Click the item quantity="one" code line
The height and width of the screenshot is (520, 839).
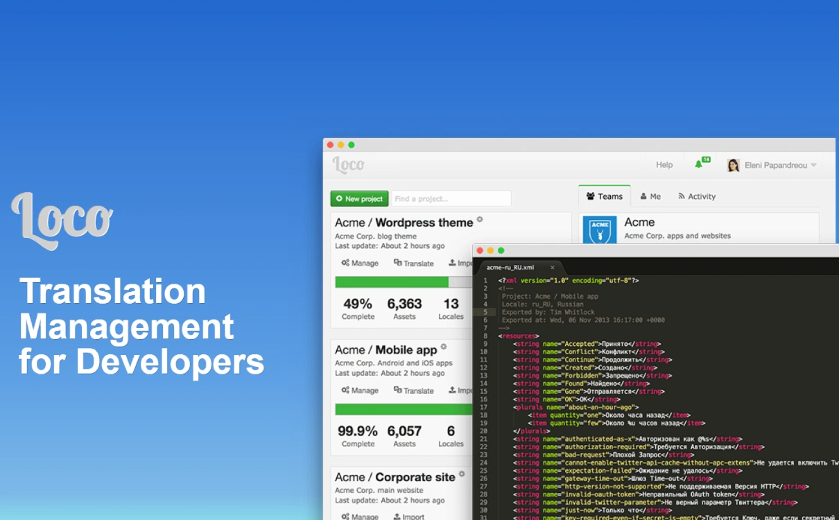click(609, 415)
